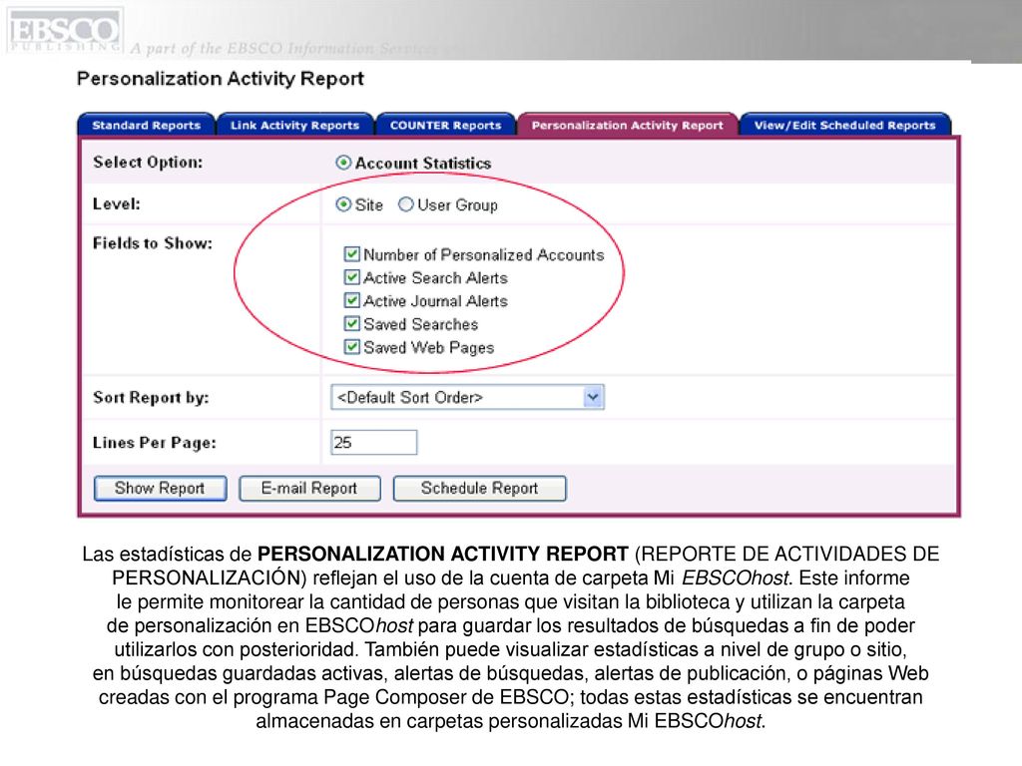The image size is (1022, 766).
Task: Click the Sort Report by label
Action: pyautogui.click(x=152, y=397)
